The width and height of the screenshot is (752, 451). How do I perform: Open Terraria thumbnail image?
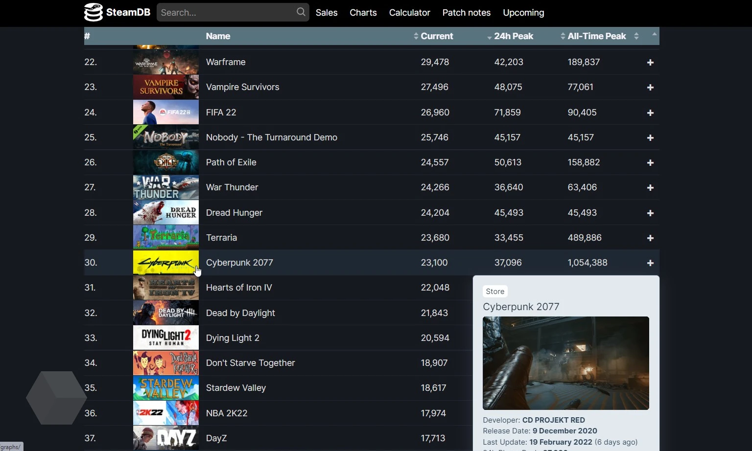[x=166, y=237]
